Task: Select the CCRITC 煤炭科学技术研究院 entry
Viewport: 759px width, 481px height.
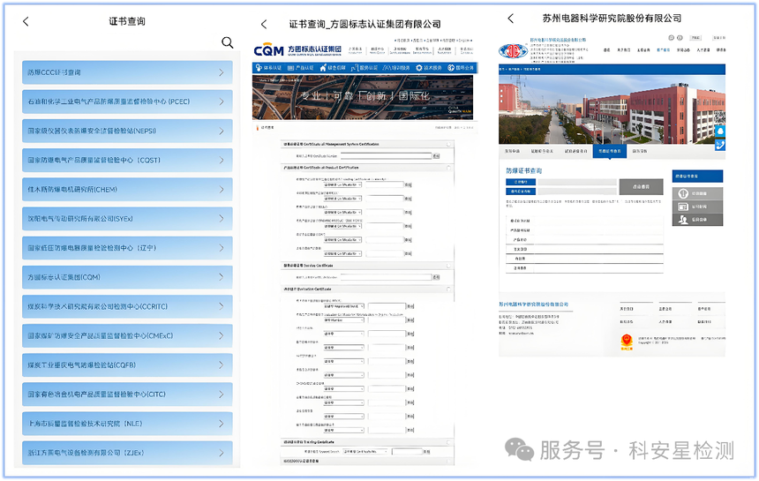Action: [x=127, y=306]
